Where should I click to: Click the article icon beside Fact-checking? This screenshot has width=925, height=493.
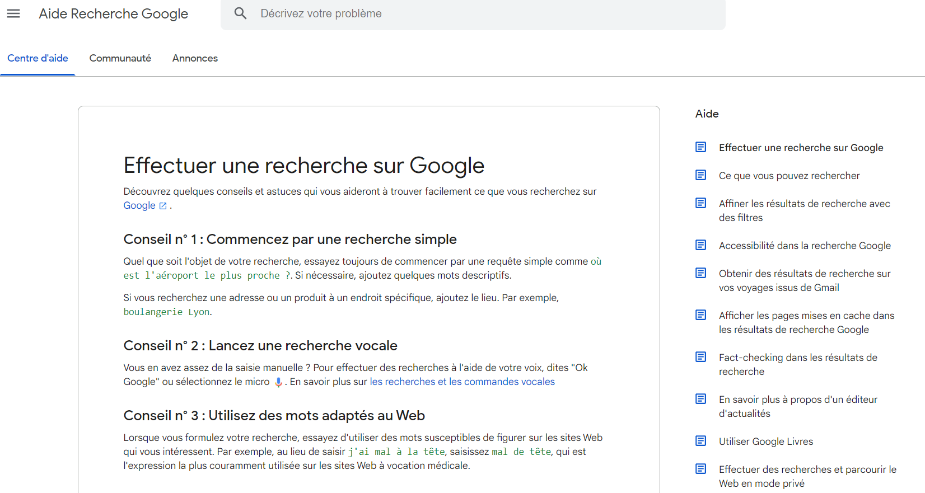click(700, 357)
